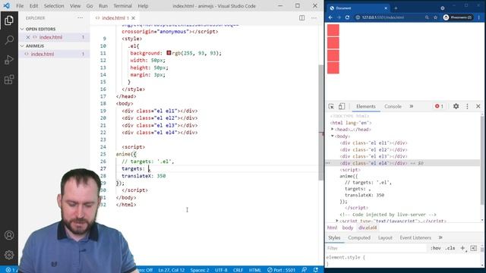This screenshot has width=486, height=273.
Task: Open the Terminal menu
Action: 123,6
